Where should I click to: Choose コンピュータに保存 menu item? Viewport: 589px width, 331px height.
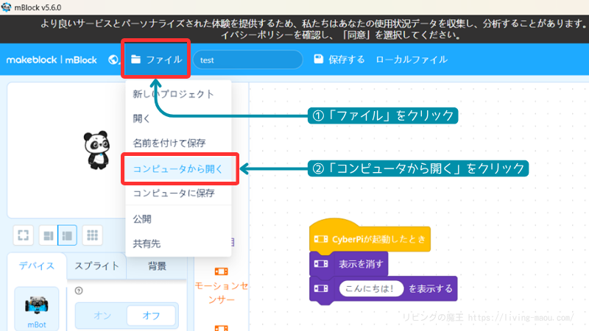(174, 193)
